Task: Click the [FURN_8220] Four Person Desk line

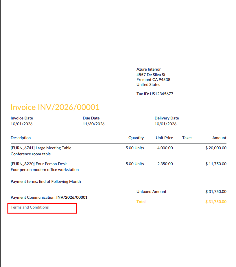Action: click(39, 164)
